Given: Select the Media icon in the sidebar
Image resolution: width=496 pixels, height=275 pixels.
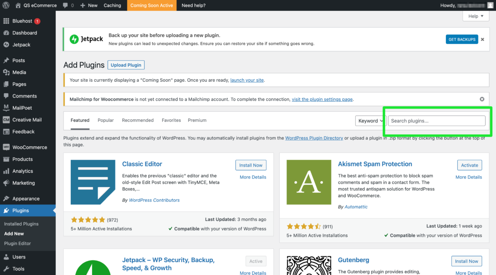Looking at the screenshot, I should pyautogui.click(x=6, y=72).
